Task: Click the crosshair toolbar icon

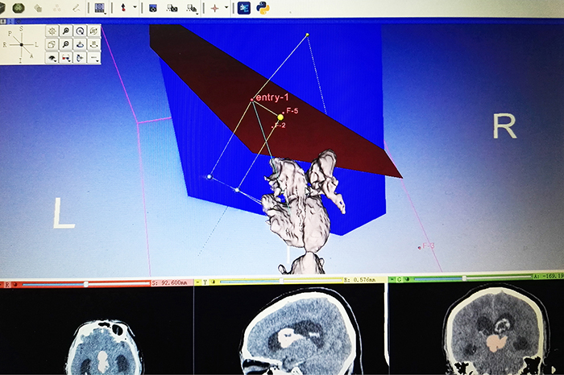Action: (x=214, y=8)
